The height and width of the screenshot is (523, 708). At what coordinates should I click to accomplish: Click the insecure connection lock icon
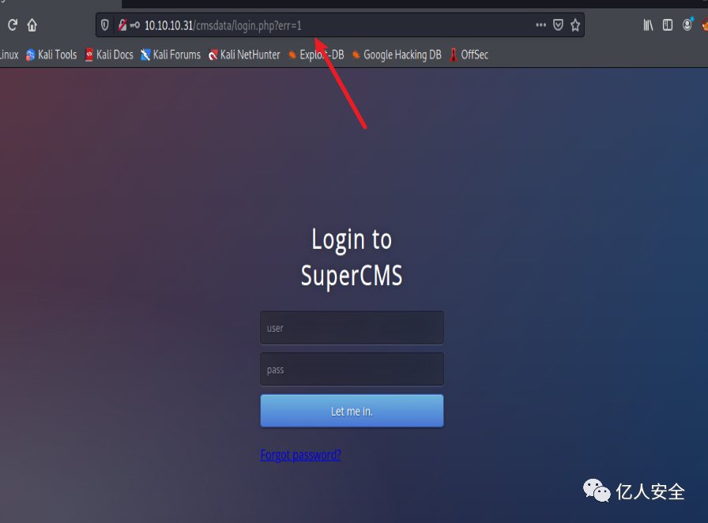(122, 25)
